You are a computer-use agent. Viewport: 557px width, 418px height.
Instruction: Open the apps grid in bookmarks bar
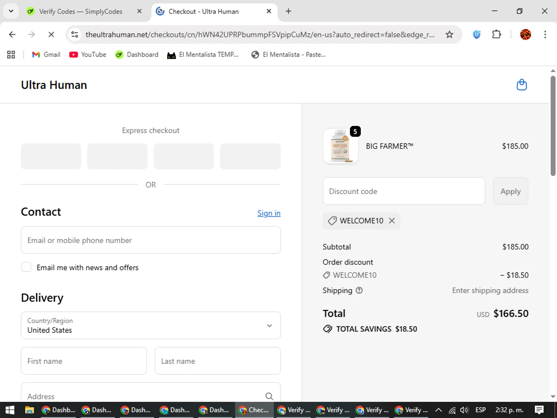[11, 55]
